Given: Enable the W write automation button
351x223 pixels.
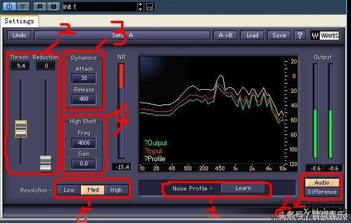Looking at the screenshot, I should click(x=53, y=7).
